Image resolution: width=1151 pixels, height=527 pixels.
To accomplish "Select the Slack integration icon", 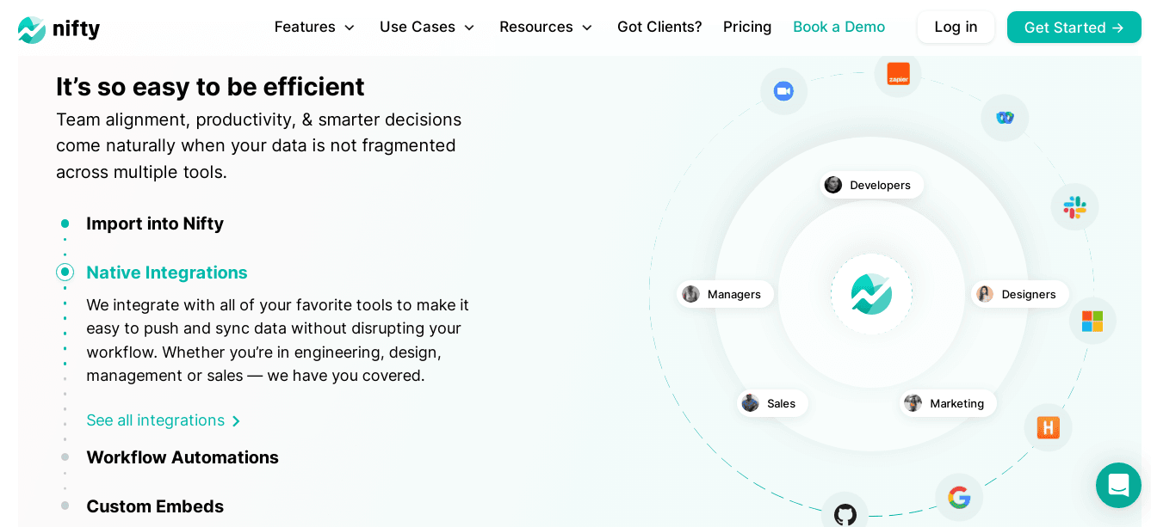I will pos(1074,206).
